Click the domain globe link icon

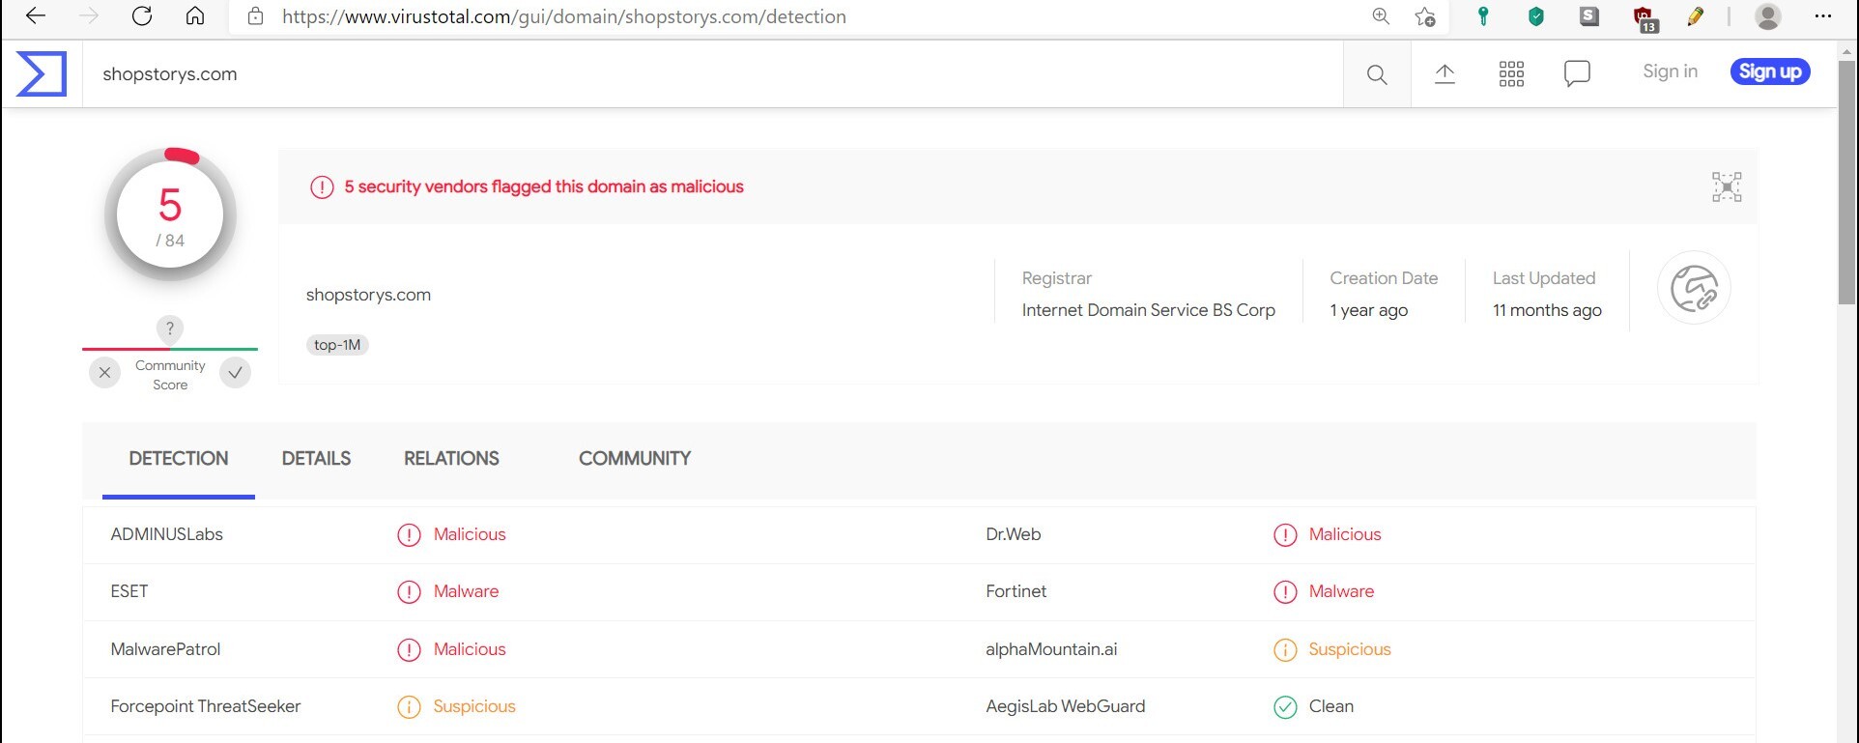click(1694, 288)
